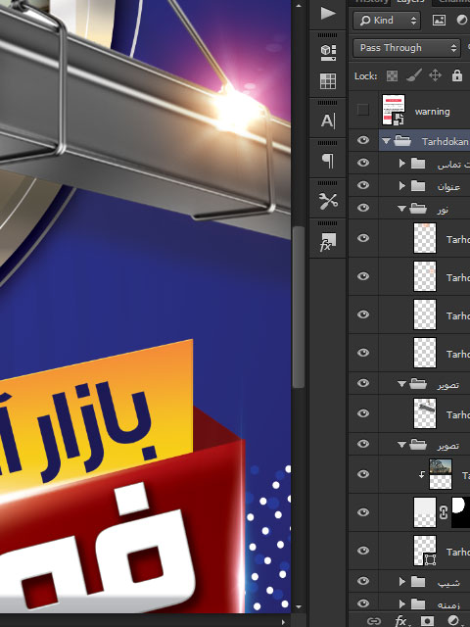This screenshot has height=627, width=470.
Task: Expand the زمینه group
Action: click(402, 603)
